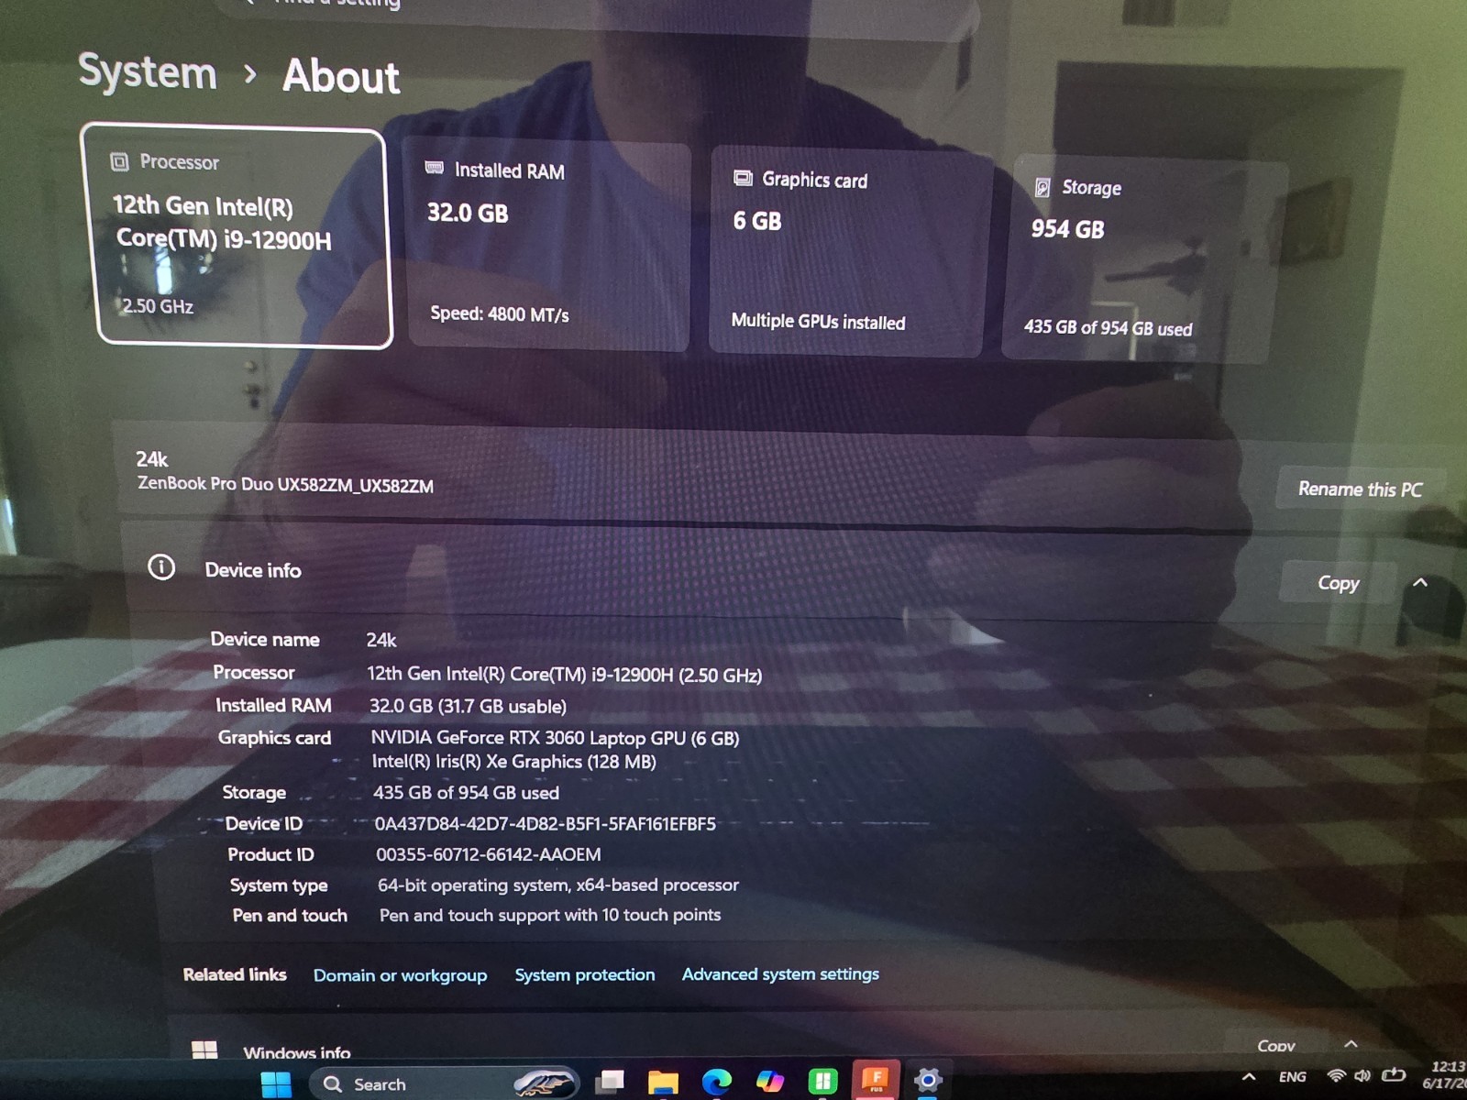Screen dimensions: 1467x1100
Task: Open the clock and date flyout
Action: click(x=1446, y=1074)
